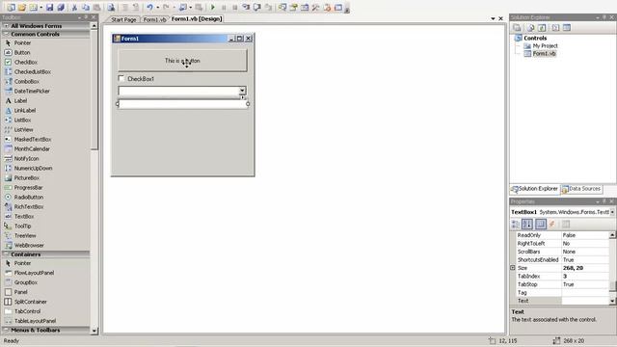617x347 pixels.
Task: Switch to the Start Page tab
Action: [123, 19]
